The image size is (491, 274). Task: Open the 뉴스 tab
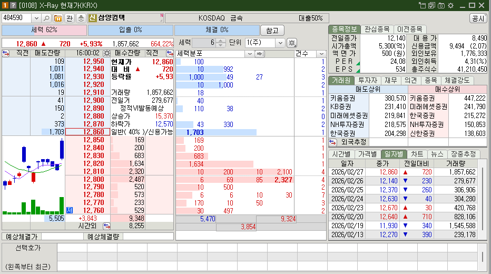[x=437, y=154]
